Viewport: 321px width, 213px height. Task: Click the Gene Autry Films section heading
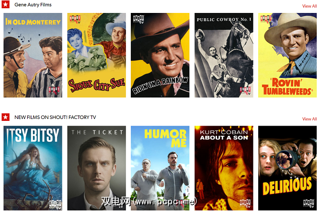[x=33, y=5]
